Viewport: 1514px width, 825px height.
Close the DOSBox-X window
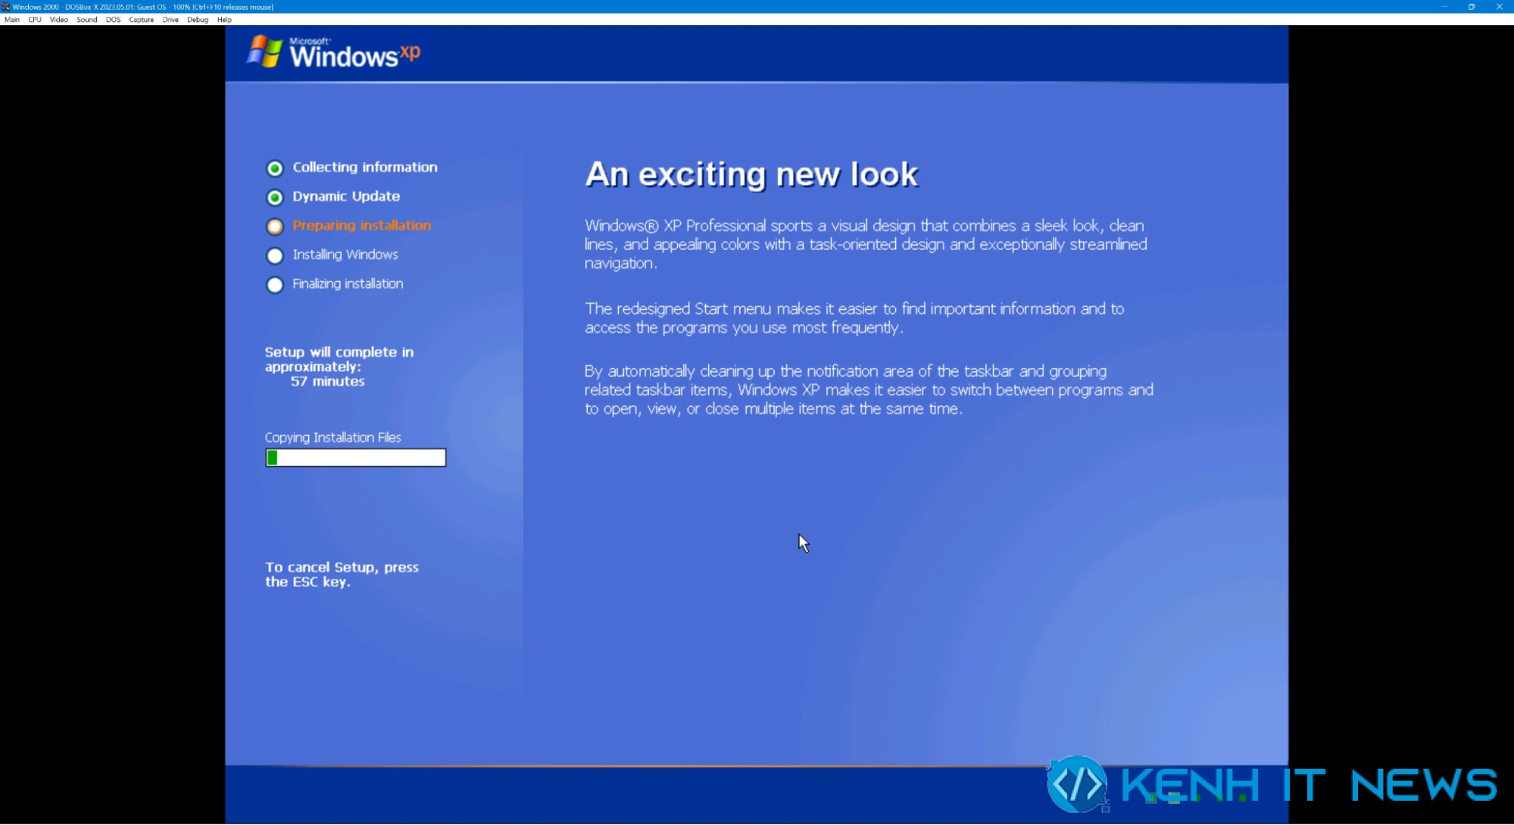pos(1499,7)
